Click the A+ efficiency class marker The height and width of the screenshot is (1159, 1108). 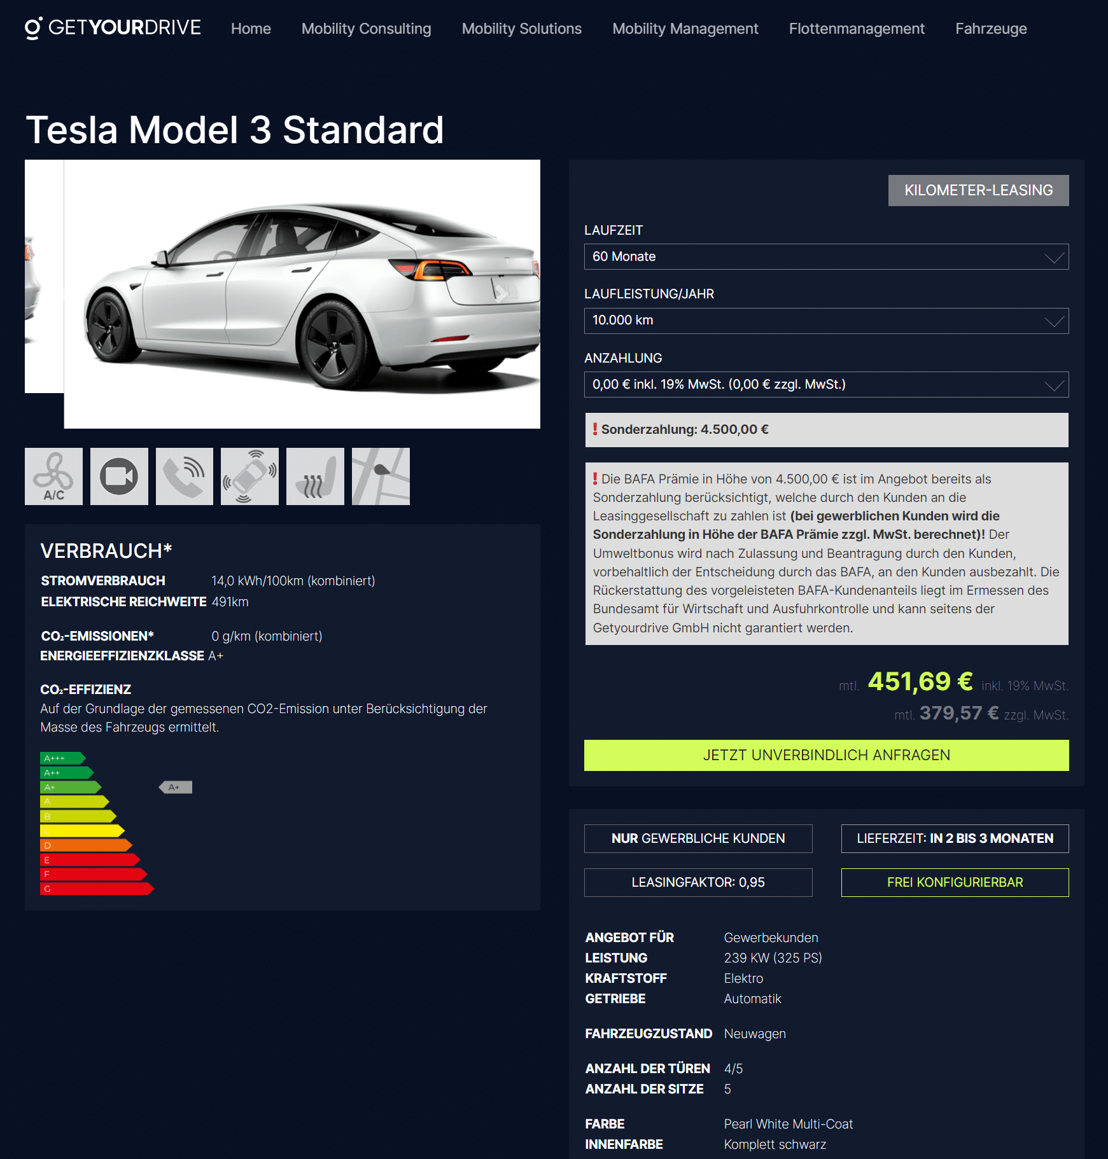[x=176, y=788]
